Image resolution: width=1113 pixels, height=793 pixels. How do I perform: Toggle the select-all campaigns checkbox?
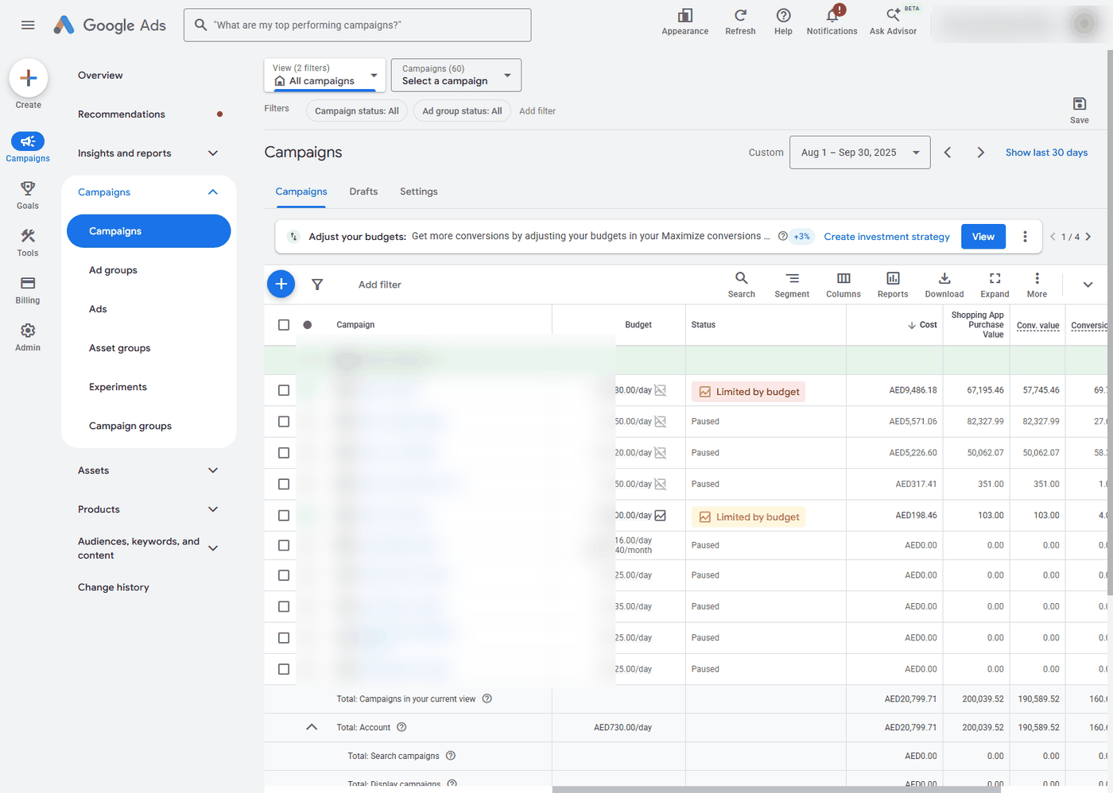pos(284,325)
